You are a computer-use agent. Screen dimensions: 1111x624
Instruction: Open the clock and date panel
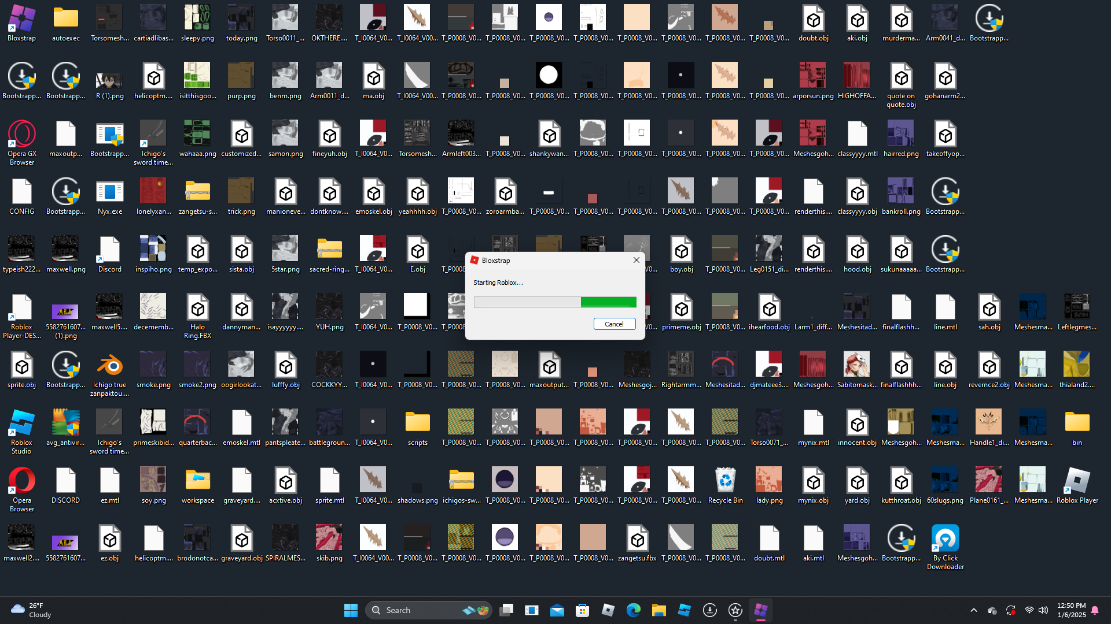pyautogui.click(x=1071, y=610)
